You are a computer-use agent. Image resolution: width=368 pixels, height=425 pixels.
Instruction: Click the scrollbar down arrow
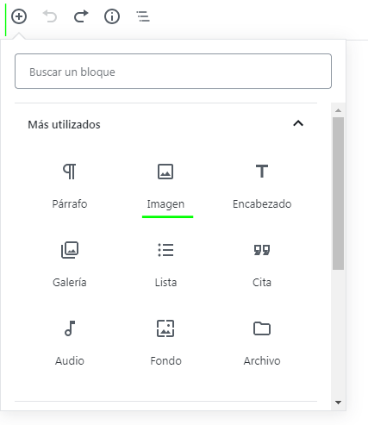(339, 403)
